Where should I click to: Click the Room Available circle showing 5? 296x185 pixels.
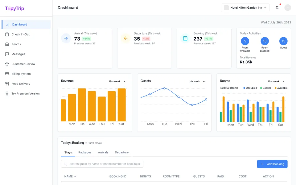tap(245, 41)
